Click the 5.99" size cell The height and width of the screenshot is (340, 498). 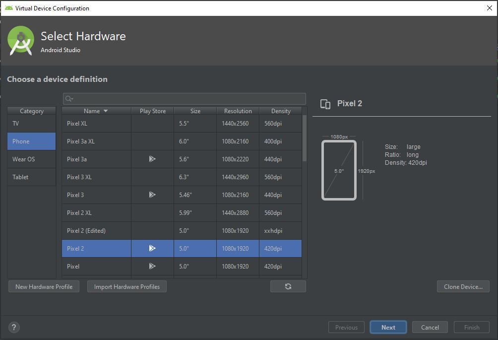point(195,212)
